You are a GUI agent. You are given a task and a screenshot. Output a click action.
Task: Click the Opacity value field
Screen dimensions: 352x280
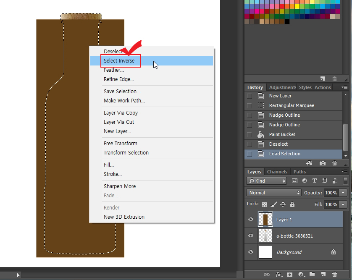click(x=331, y=193)
